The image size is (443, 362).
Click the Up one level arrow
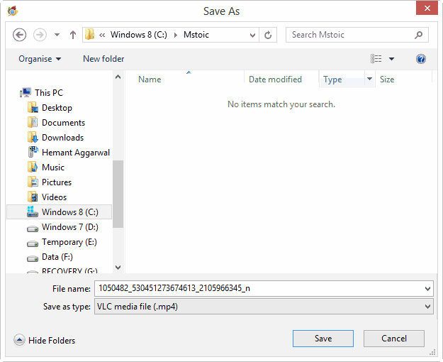tap(72, 35)
